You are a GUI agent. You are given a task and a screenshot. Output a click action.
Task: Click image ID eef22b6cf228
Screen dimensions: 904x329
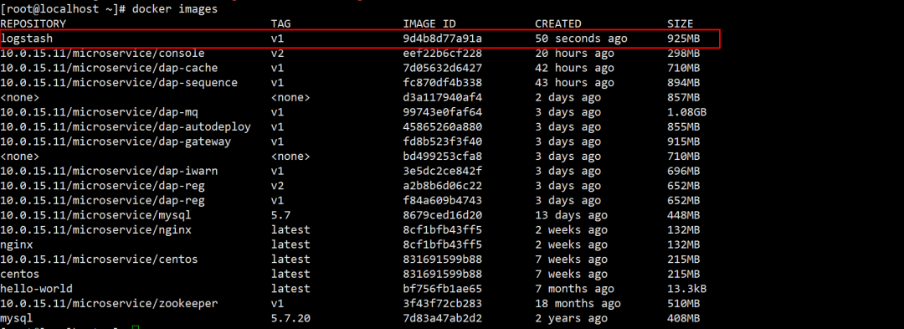click(x=442, y=53)
